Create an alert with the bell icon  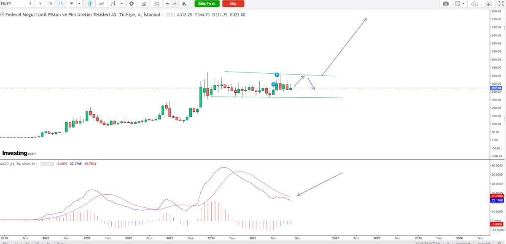pyautogui.click(x=184, y=3)
